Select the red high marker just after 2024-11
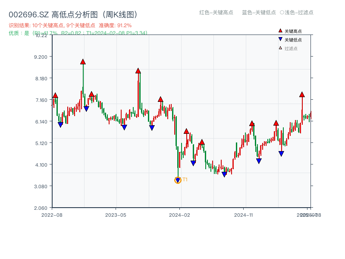Image resolution: width=345 pixels, height=259 pixels. point(252,123)
